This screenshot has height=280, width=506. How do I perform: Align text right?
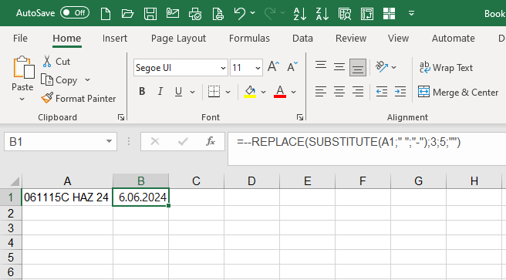(358, 92)
